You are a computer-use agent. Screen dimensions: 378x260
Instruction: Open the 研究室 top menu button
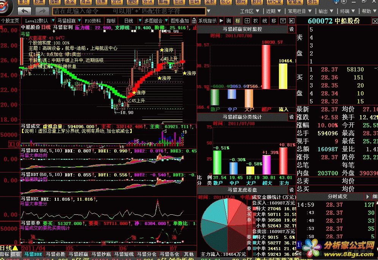[274, 2]
